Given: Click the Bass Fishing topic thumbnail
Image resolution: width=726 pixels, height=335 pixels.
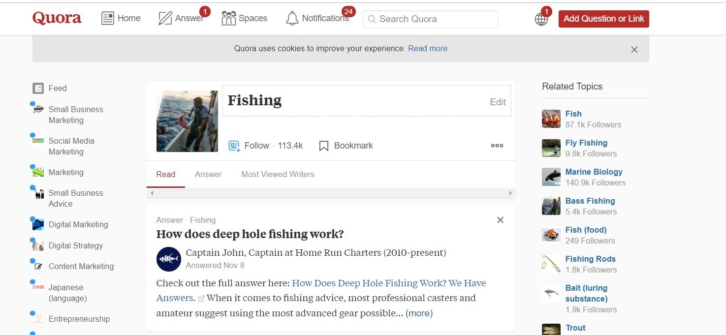Looking at the screenshot, I should click(x=551, y=206).
